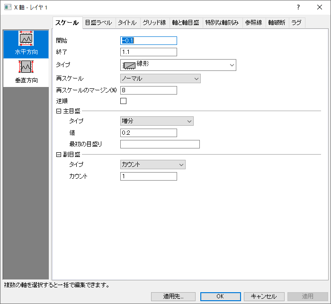Collapse the 主目盛 section
The height and width of the screenshot is (304, 331).
[x=58, y=111]
